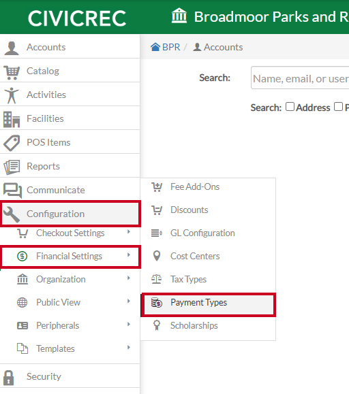349x394 pixels.
Task: Click the Payment Types coins icon
Action: (x=157, y=303)
